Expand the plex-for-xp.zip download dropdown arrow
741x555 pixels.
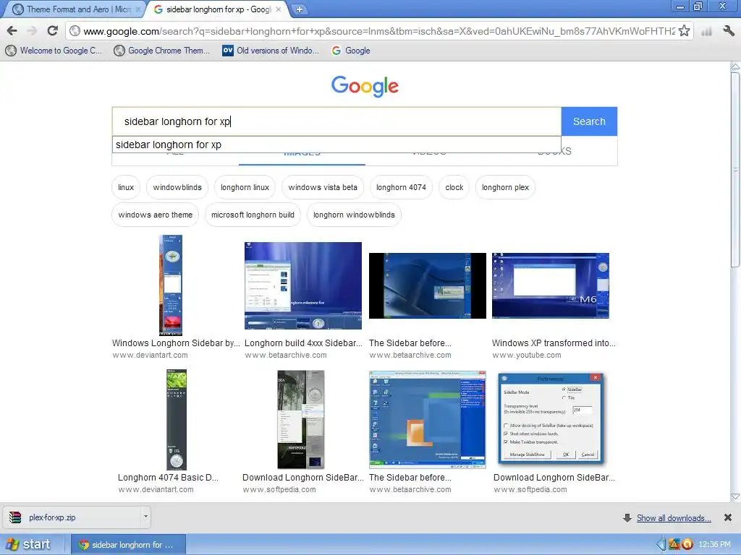click(x=145, y=517)
